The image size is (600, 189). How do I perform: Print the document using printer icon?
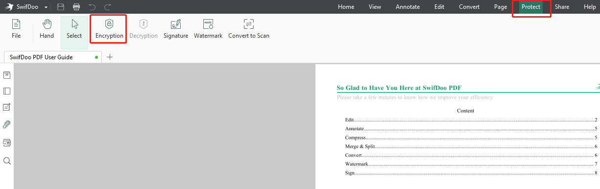[x=76, y=7]
